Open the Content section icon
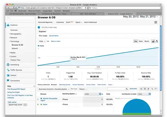This screenshot has height=117, width=167. [8, 75]
